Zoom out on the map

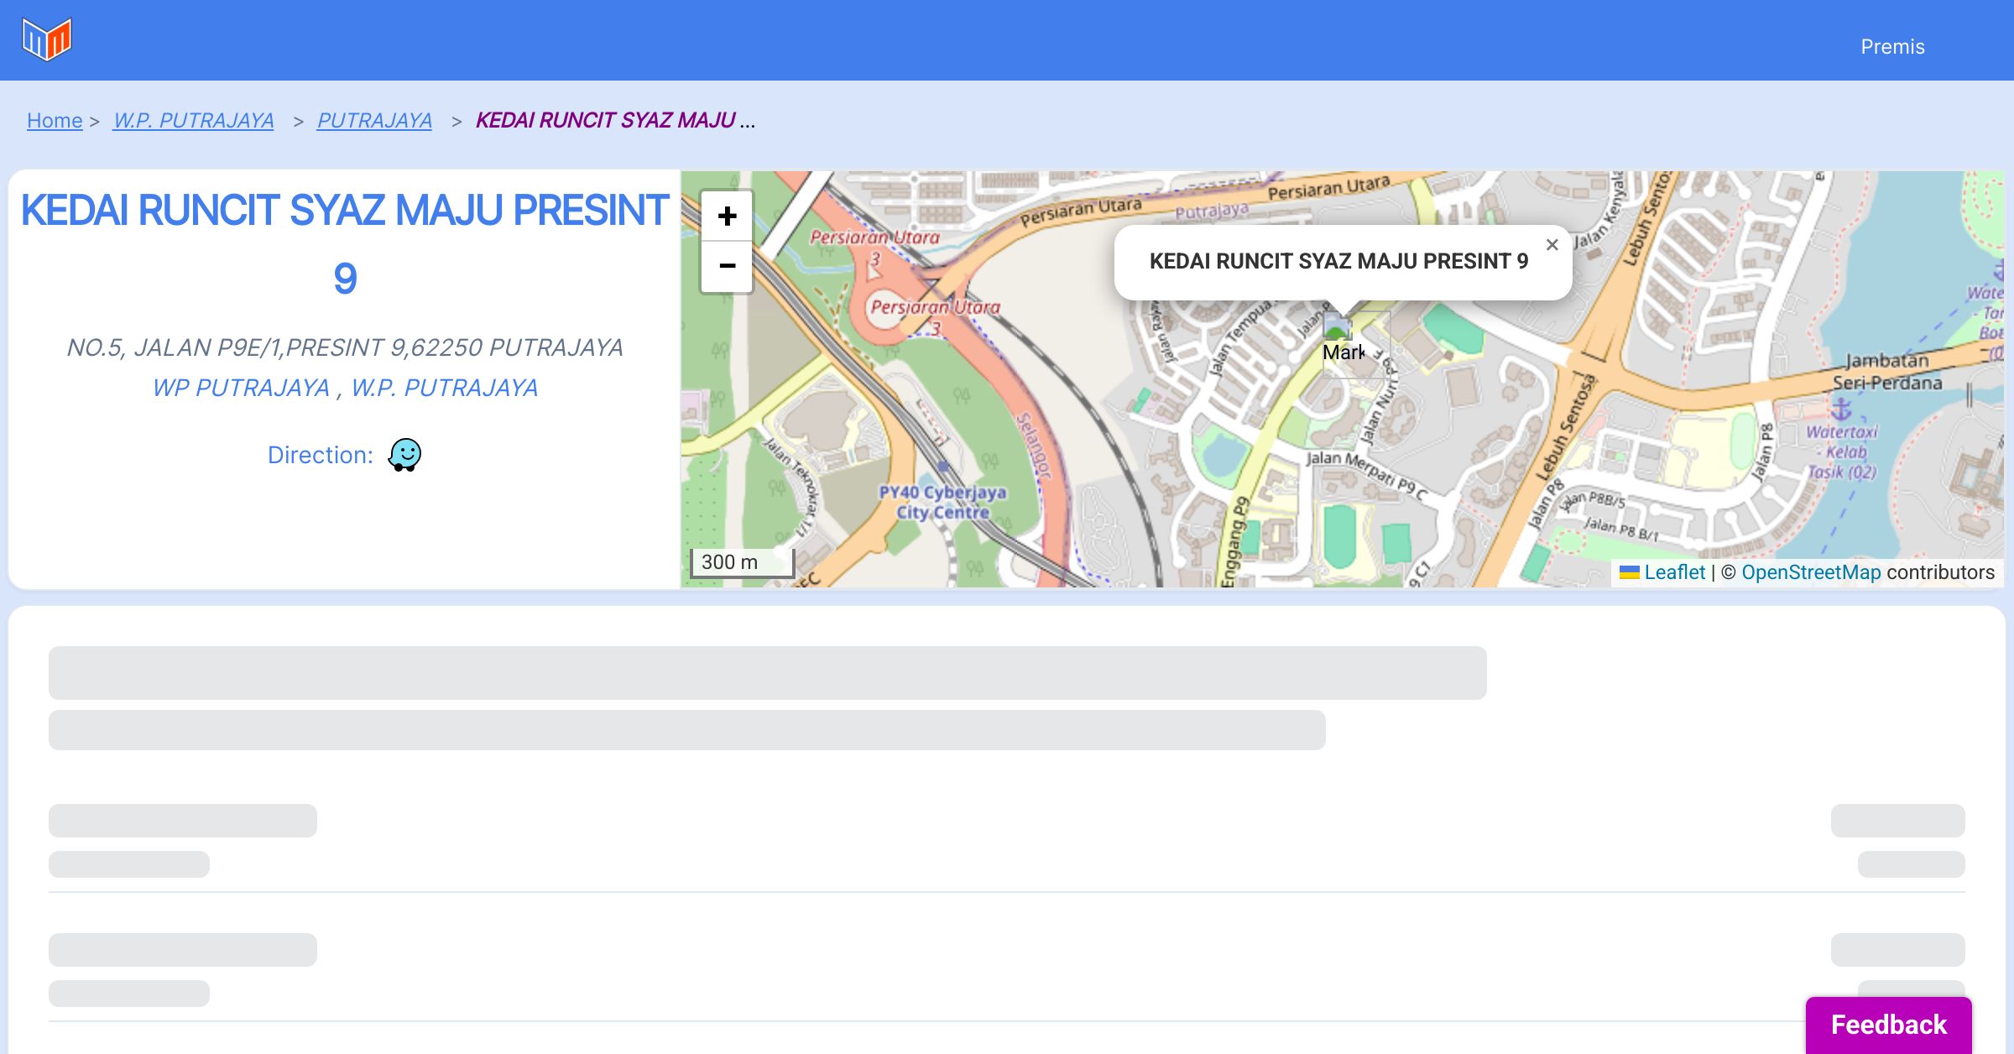pos(727,266)
